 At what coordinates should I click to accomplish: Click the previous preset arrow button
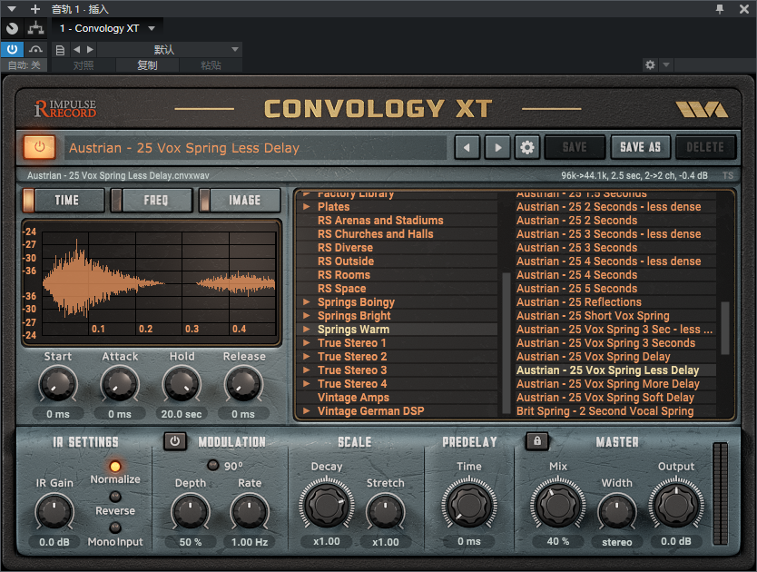tap(467, 147)
